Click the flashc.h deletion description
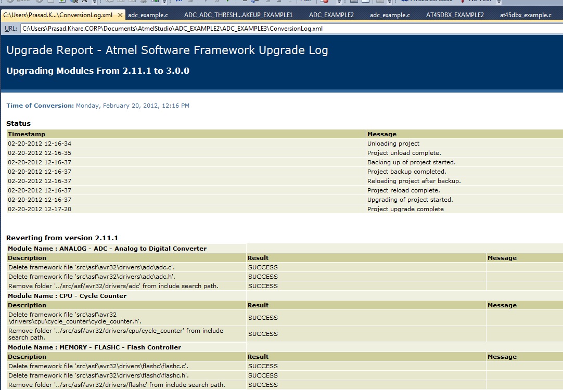This screenshot has width=563, height=390. [x=98, y=375]
